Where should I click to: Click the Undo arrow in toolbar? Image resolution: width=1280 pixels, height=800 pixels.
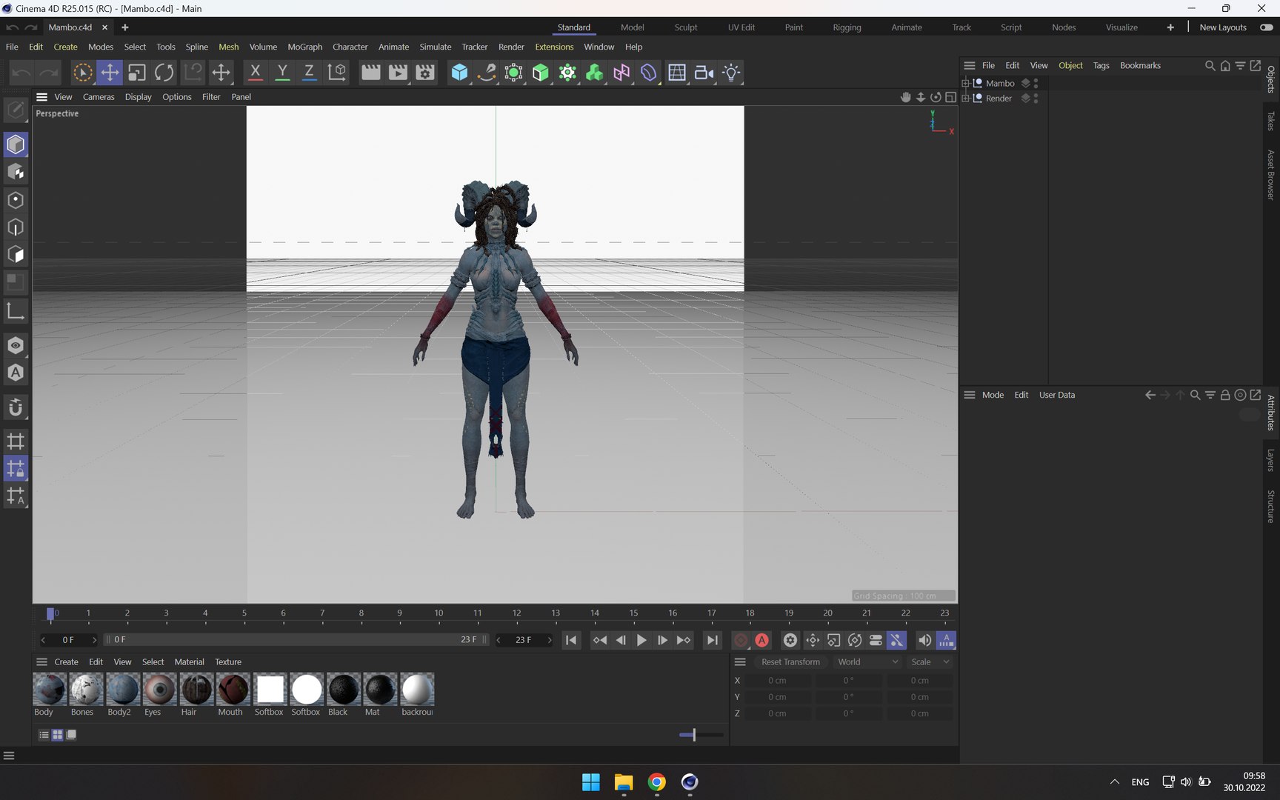tap(21, 73)
